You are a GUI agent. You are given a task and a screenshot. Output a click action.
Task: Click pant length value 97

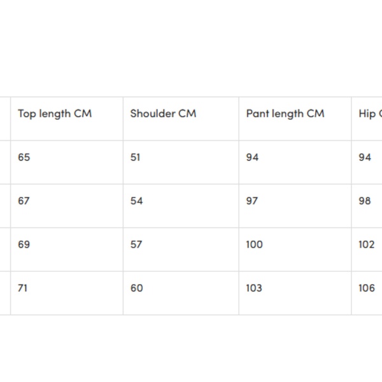(252, 201)
